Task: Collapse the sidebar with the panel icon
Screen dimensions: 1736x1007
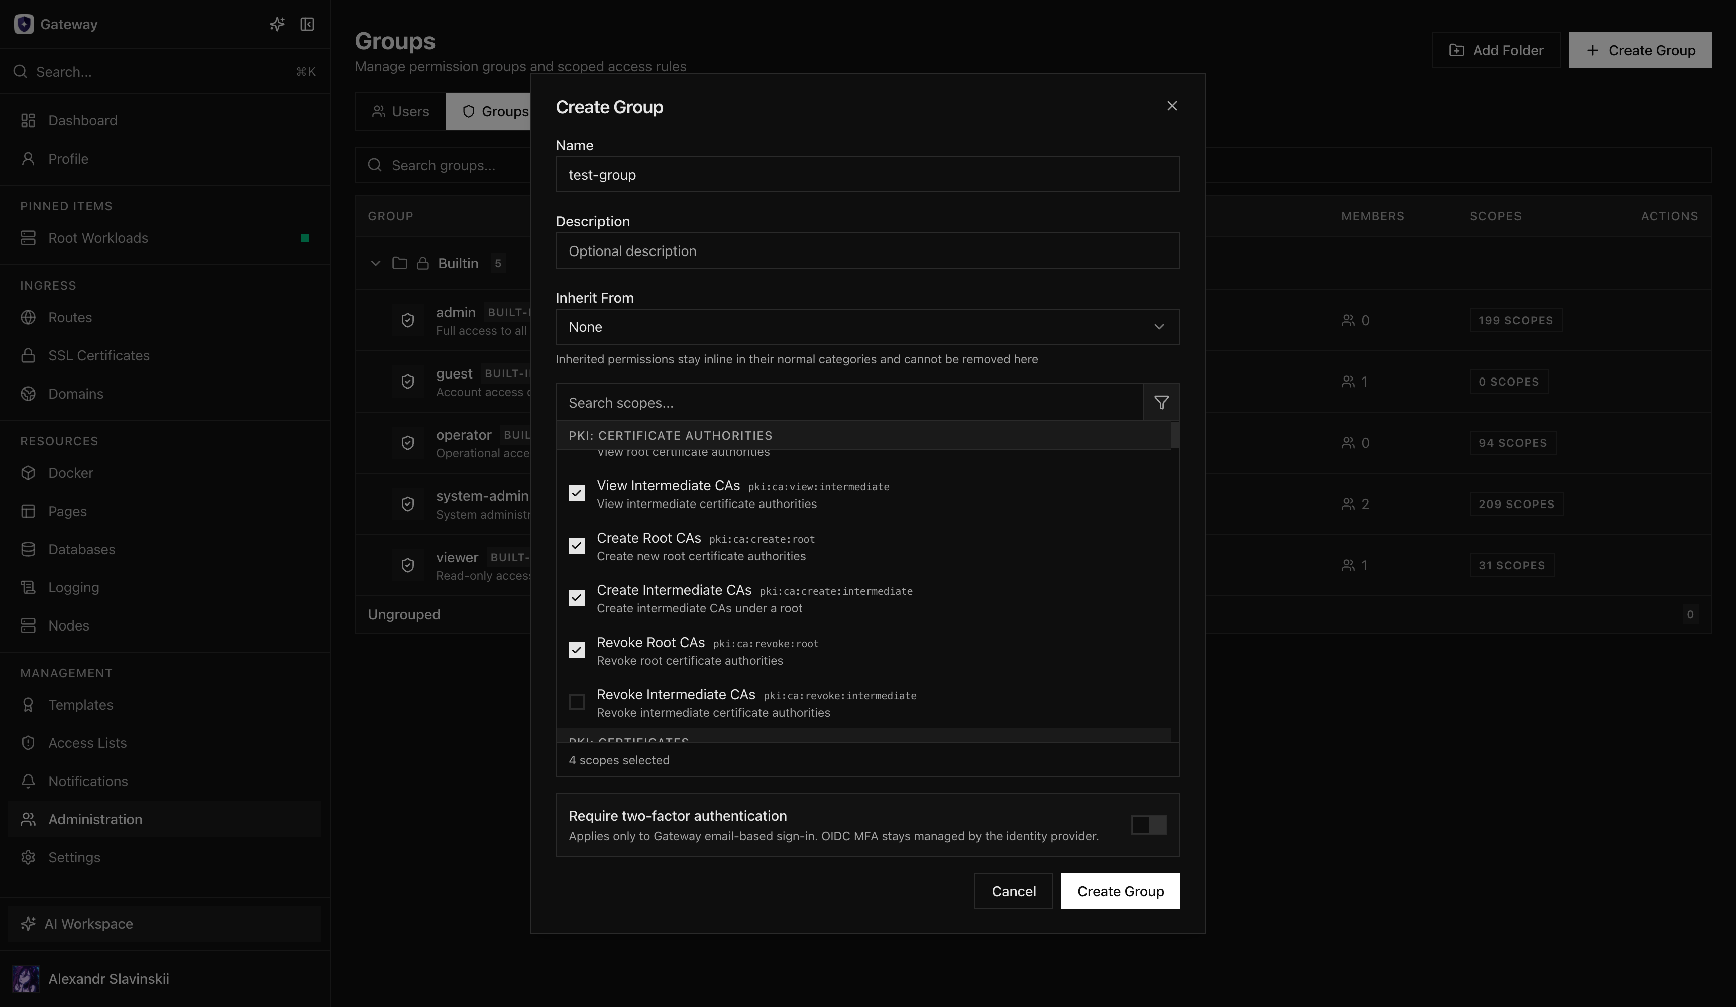Action: 307,24
